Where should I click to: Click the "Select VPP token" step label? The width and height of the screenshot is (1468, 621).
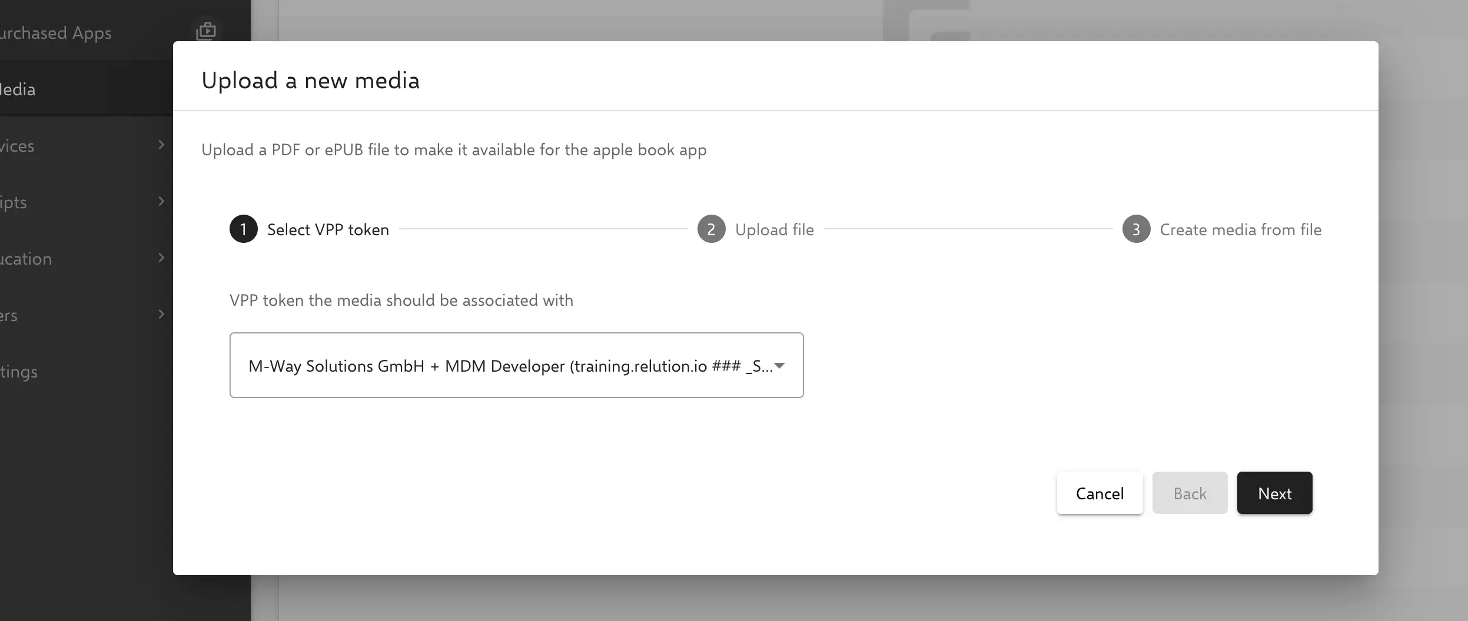tap(328, 230)
